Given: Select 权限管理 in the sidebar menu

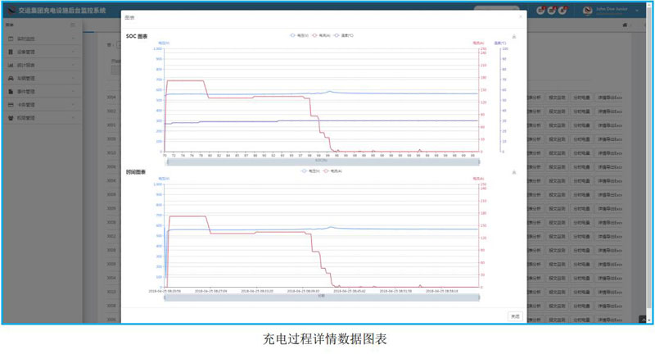Looking at the screenshot, I should [x=41, y=117].
